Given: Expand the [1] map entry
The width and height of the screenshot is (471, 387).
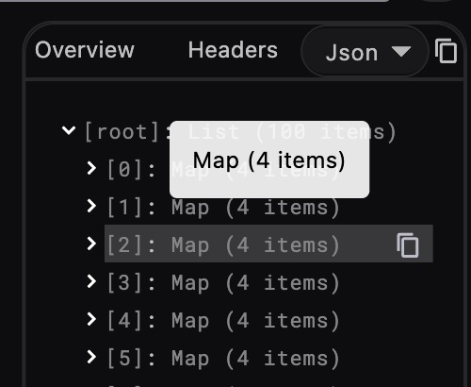Looking at the screenshot, I should click(x=91, y=206).
